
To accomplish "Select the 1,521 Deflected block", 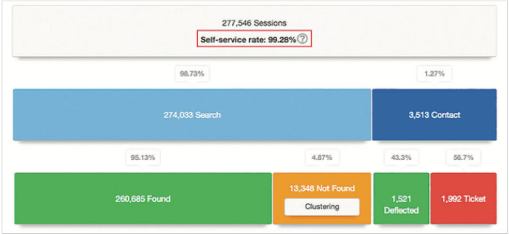I will pos(401,204).
